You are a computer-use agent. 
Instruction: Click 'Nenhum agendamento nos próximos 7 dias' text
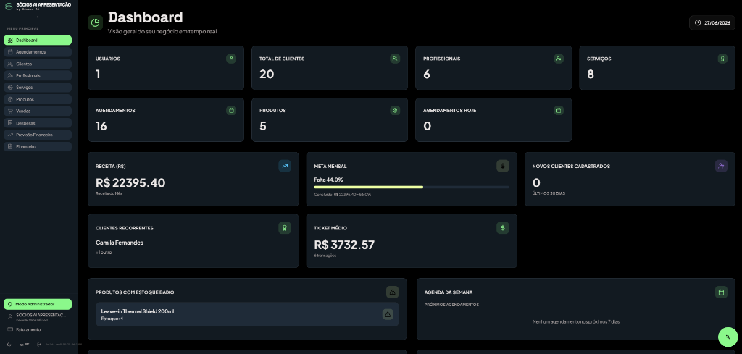click(576, 322)
